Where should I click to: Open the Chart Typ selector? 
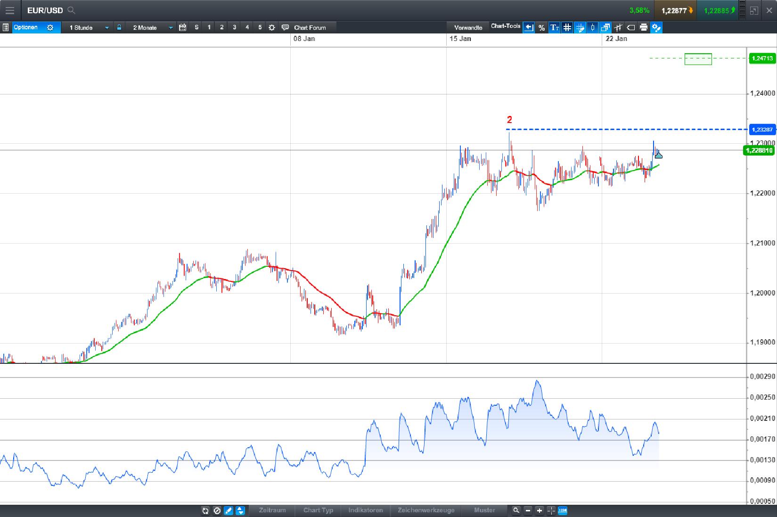pos(318,511)
